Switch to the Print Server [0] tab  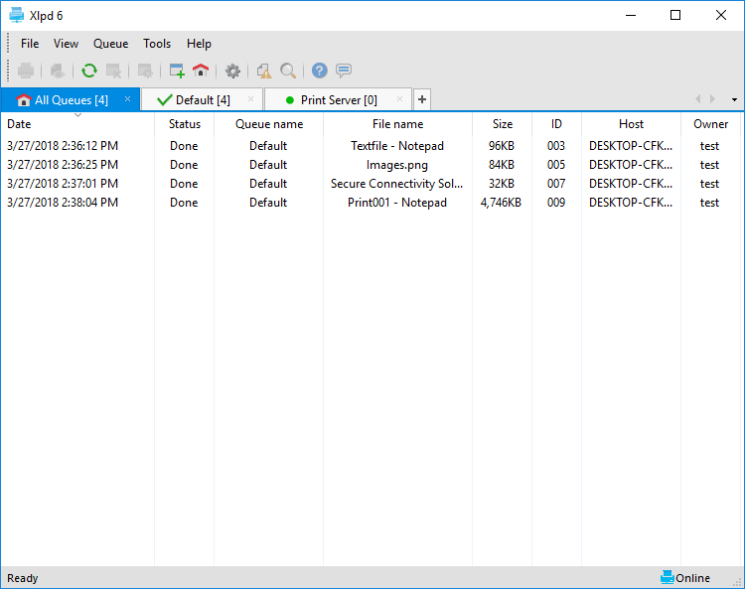(x=339, y=99)
